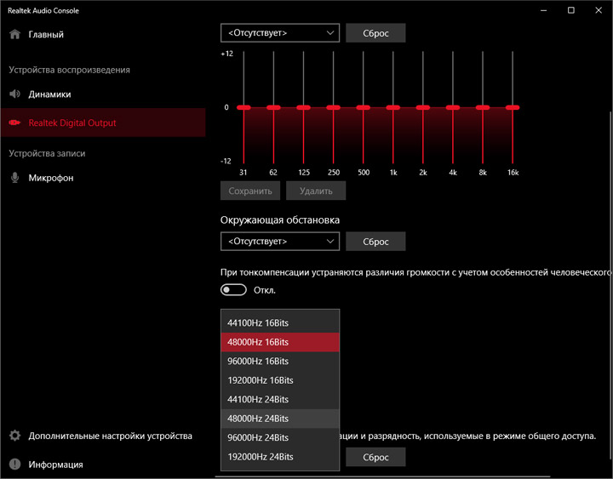
Task: Choose 192000Hz 24Bits format
Action: (x=280, y=457)
